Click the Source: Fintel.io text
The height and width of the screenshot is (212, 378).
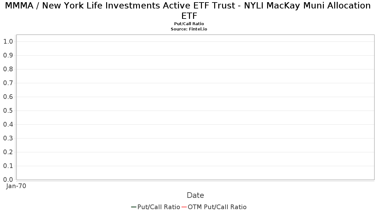(x=189, y=29)
